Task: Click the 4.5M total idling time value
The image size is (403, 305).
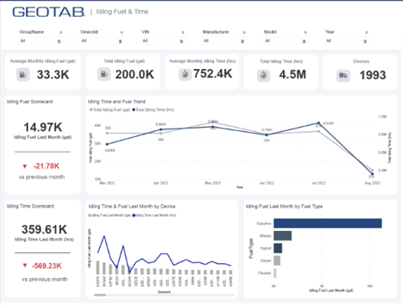Action: coord(292,75)
